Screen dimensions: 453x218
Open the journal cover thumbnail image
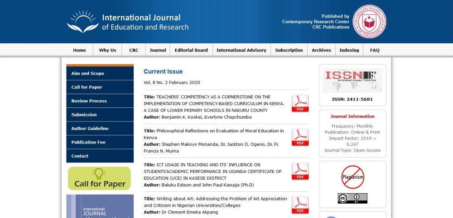(100, 206)
